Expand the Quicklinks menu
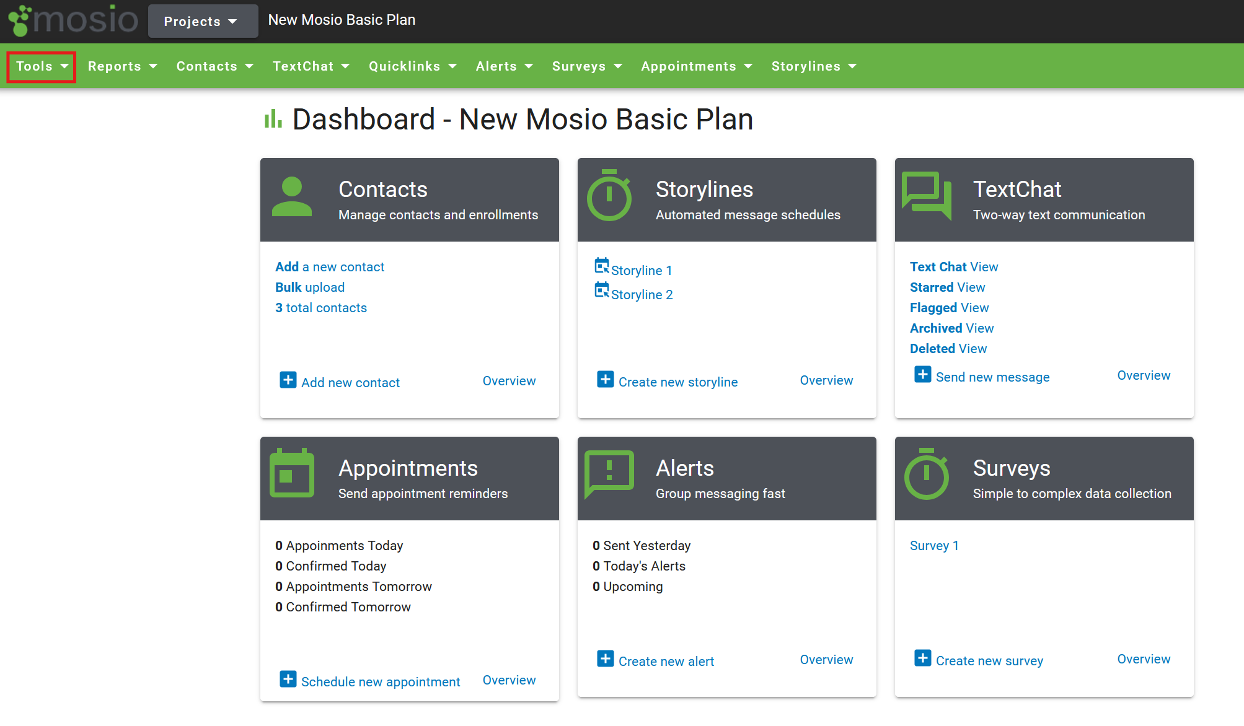The height and width of the screenshot is (726, 1244). 413,66
